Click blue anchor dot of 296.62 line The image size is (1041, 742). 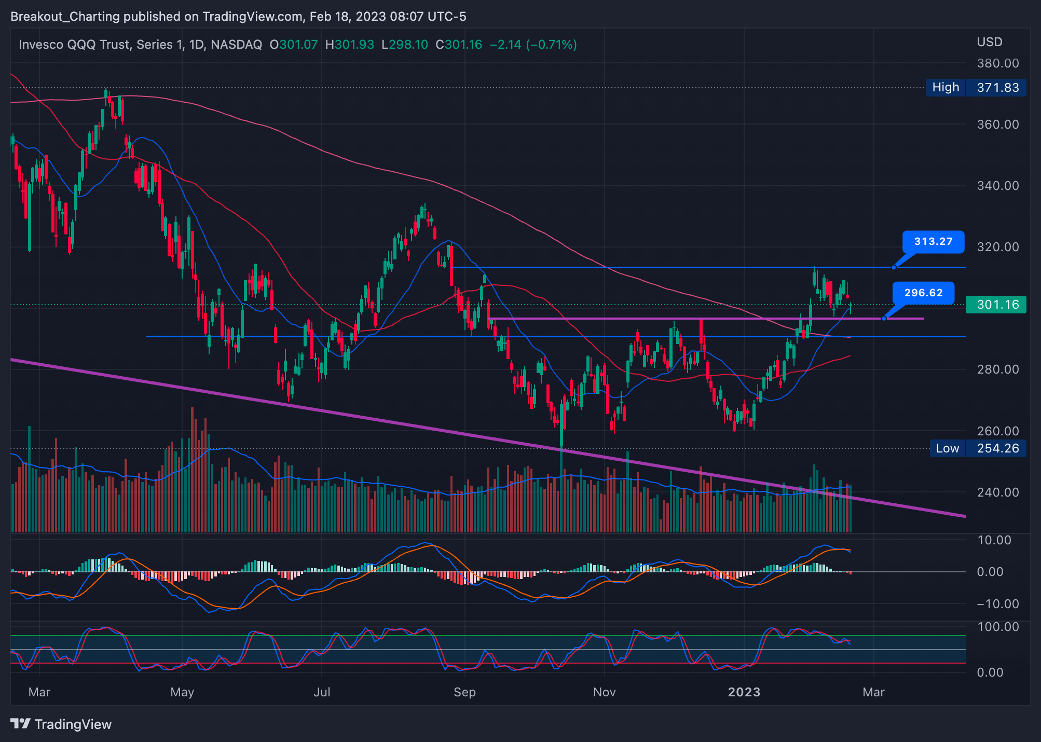click(x=884, y=318)
